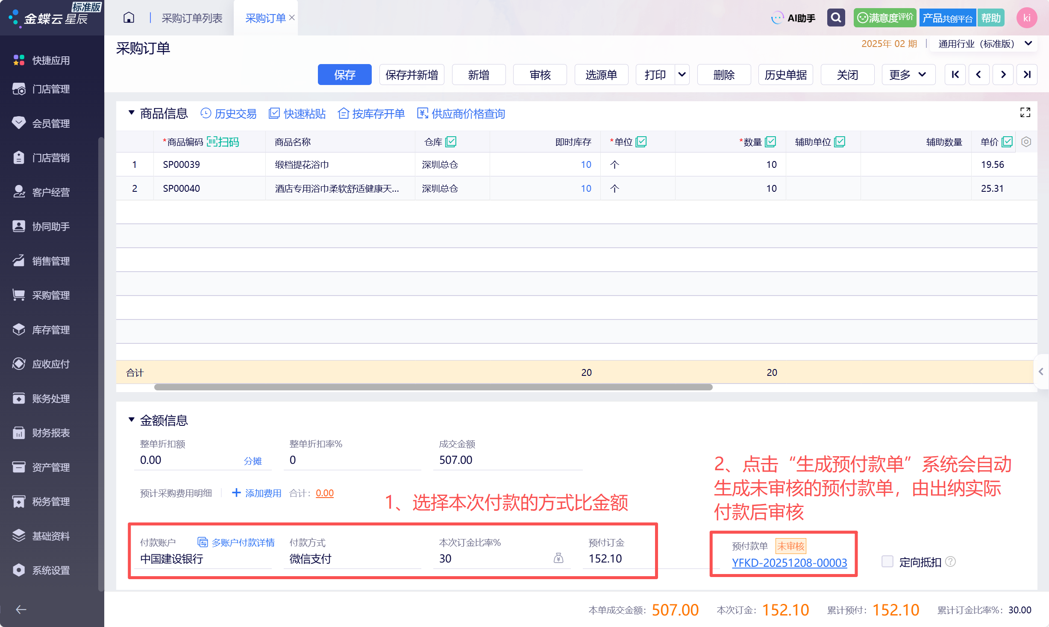1049x627 pixels.
Task: Click the search magnifier icon
Action: coord(836,18)
